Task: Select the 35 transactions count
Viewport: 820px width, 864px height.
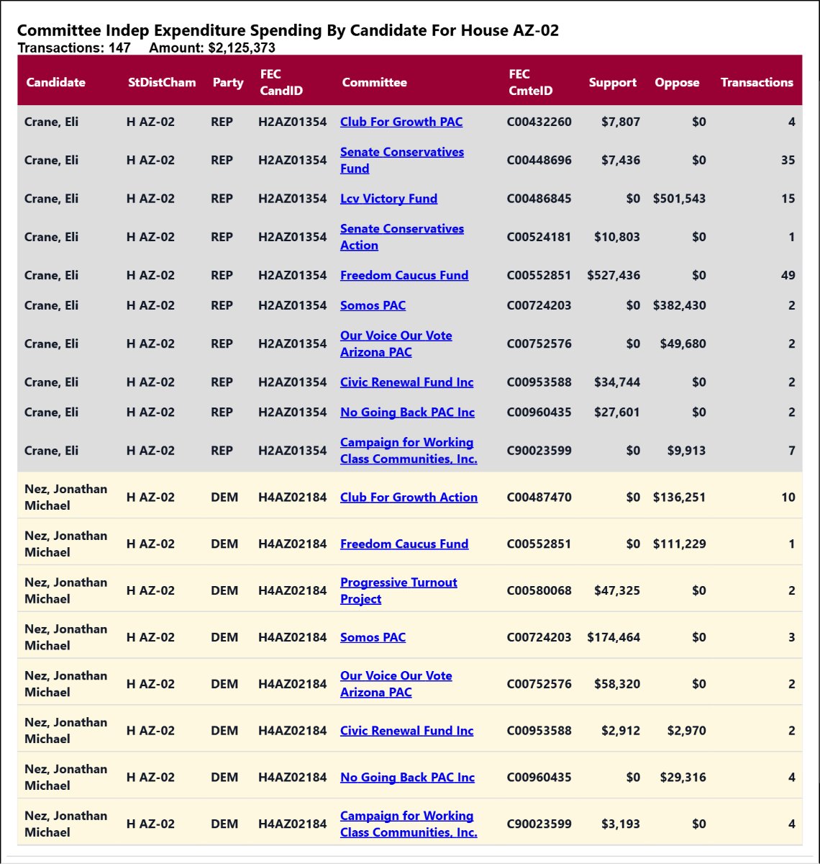Action: pyautogui.click(x=788, y=160)
